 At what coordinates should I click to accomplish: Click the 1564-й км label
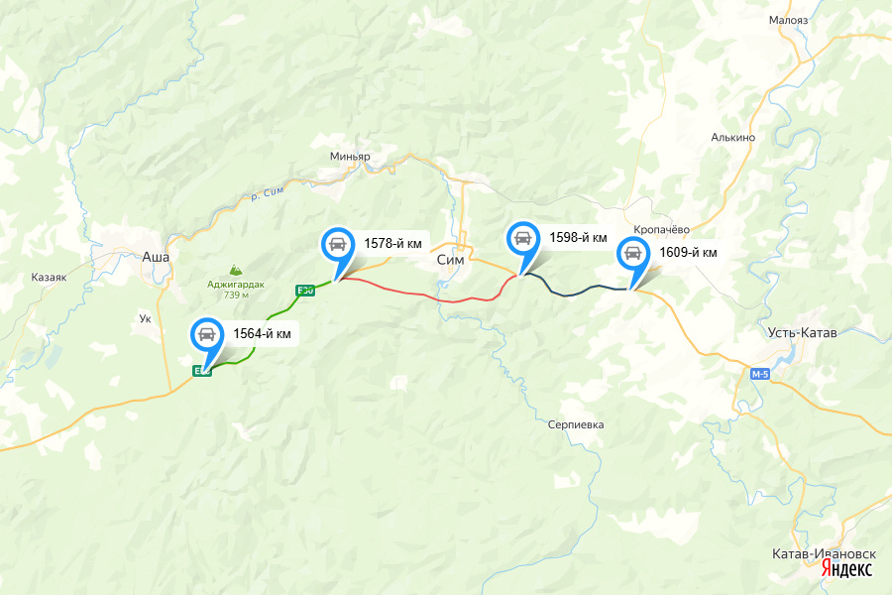pos(263,333)
